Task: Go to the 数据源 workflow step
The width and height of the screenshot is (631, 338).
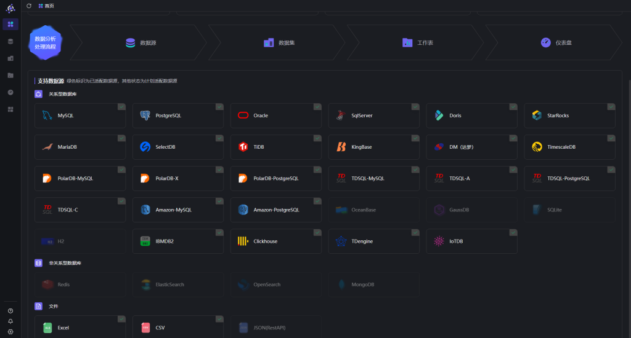Action: coord(139,42)
